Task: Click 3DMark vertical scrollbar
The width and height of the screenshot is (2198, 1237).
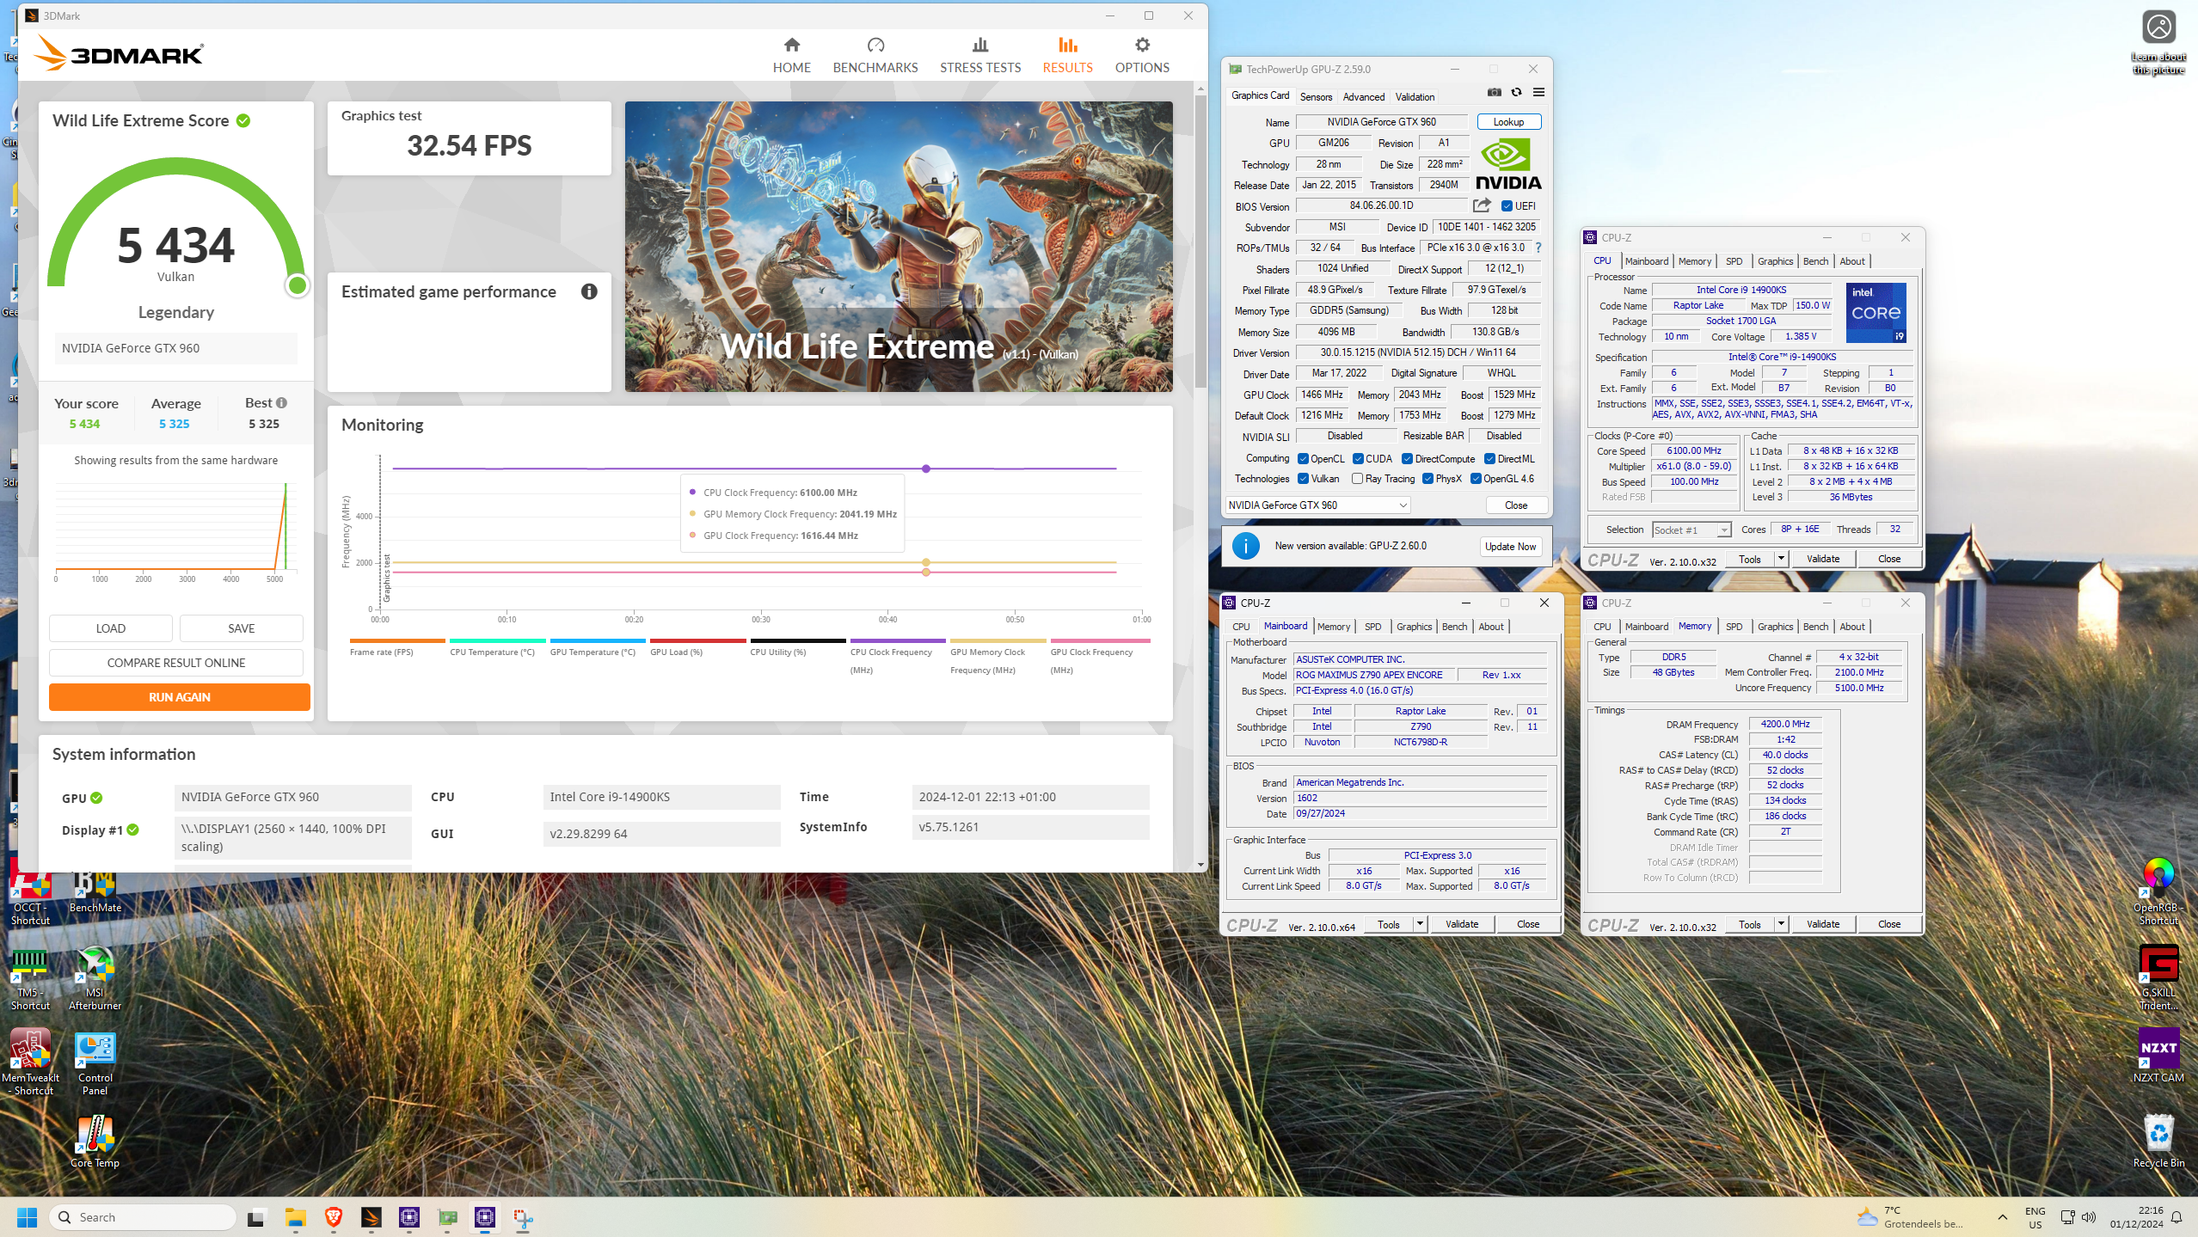Action: pyautogui.click(x=1200, y=241)
